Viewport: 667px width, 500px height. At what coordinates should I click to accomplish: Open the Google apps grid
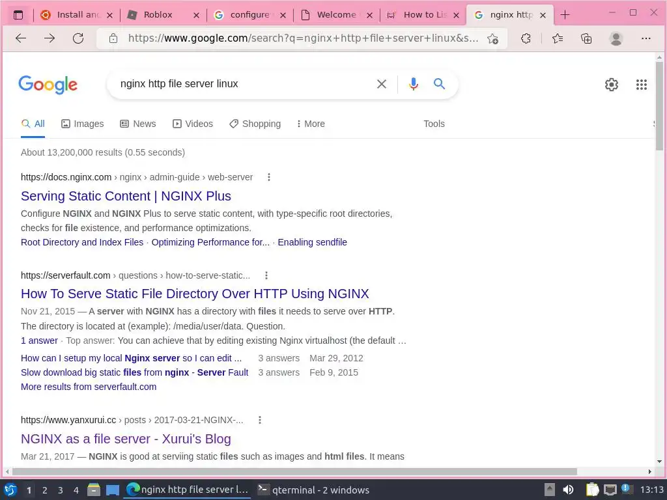(x=642, y=85)
